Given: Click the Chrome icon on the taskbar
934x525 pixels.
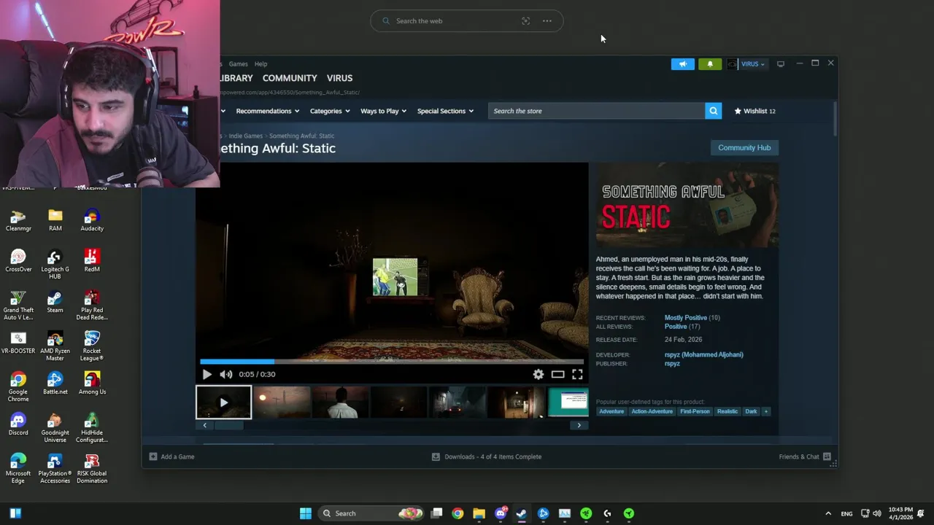Looking at the screenshot, I should pos(458,513).
